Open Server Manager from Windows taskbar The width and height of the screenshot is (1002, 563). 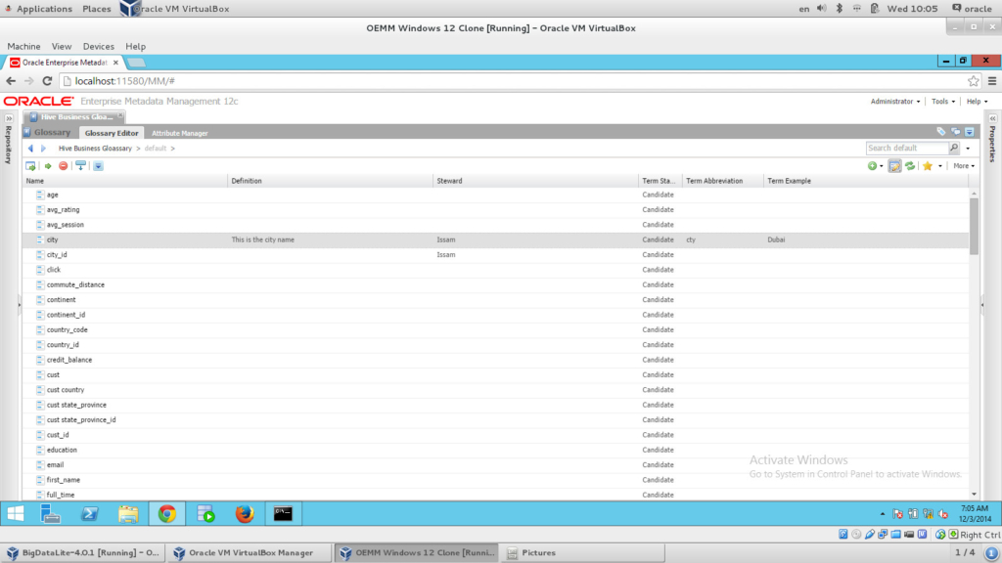coord(51,514)
